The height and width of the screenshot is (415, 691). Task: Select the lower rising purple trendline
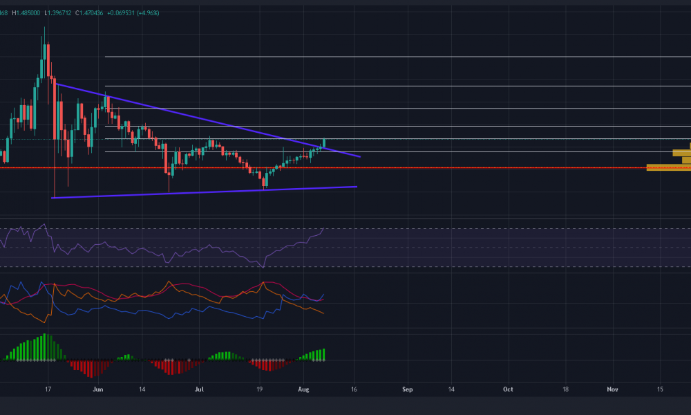202,192
